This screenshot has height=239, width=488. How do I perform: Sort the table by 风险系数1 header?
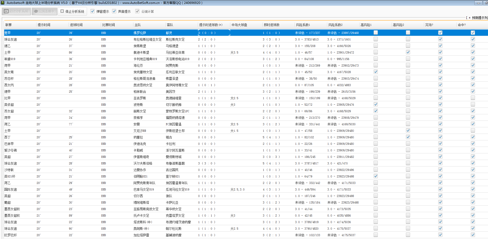[x=303, y=25]
